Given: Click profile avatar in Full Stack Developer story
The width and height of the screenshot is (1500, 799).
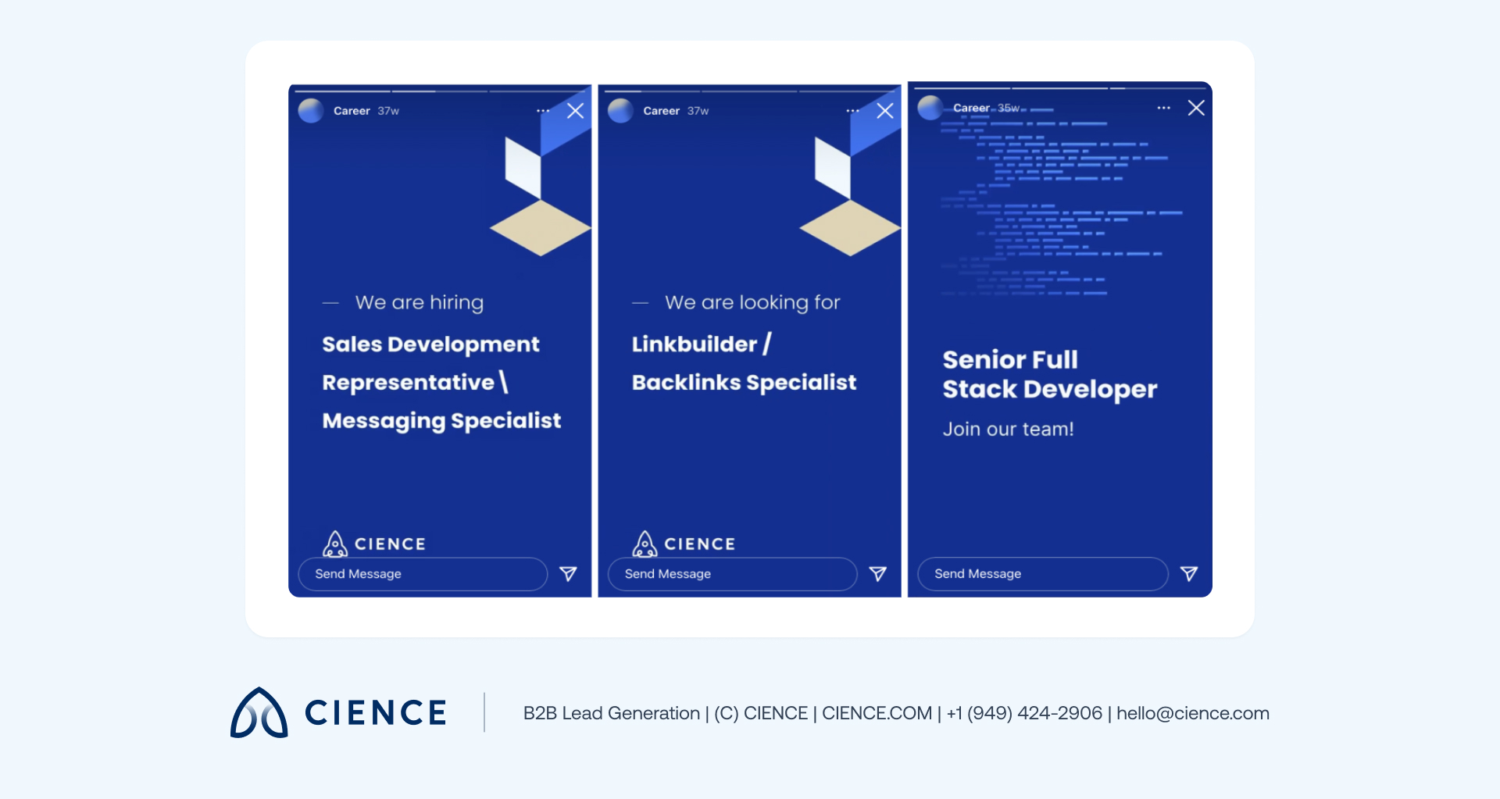Looking at the screenshot, I should (930, 108).
